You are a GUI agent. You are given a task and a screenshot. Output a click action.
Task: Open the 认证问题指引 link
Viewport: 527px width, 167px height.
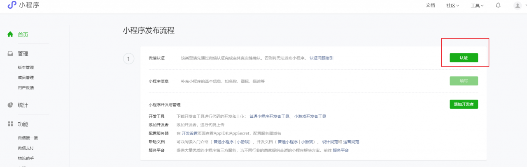point(322,58)
